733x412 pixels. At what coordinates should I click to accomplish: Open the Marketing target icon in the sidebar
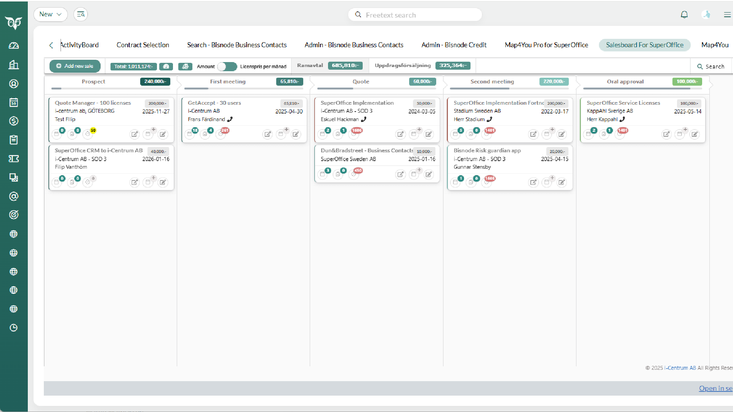point(14,215)
